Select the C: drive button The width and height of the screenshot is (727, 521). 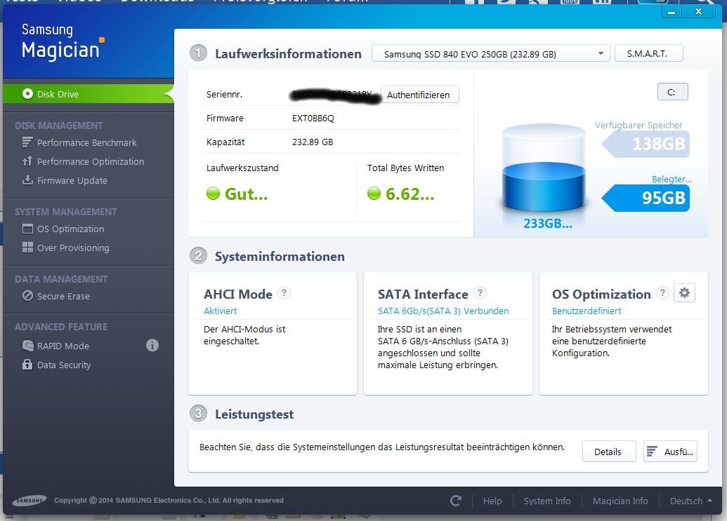coord(672,92)
